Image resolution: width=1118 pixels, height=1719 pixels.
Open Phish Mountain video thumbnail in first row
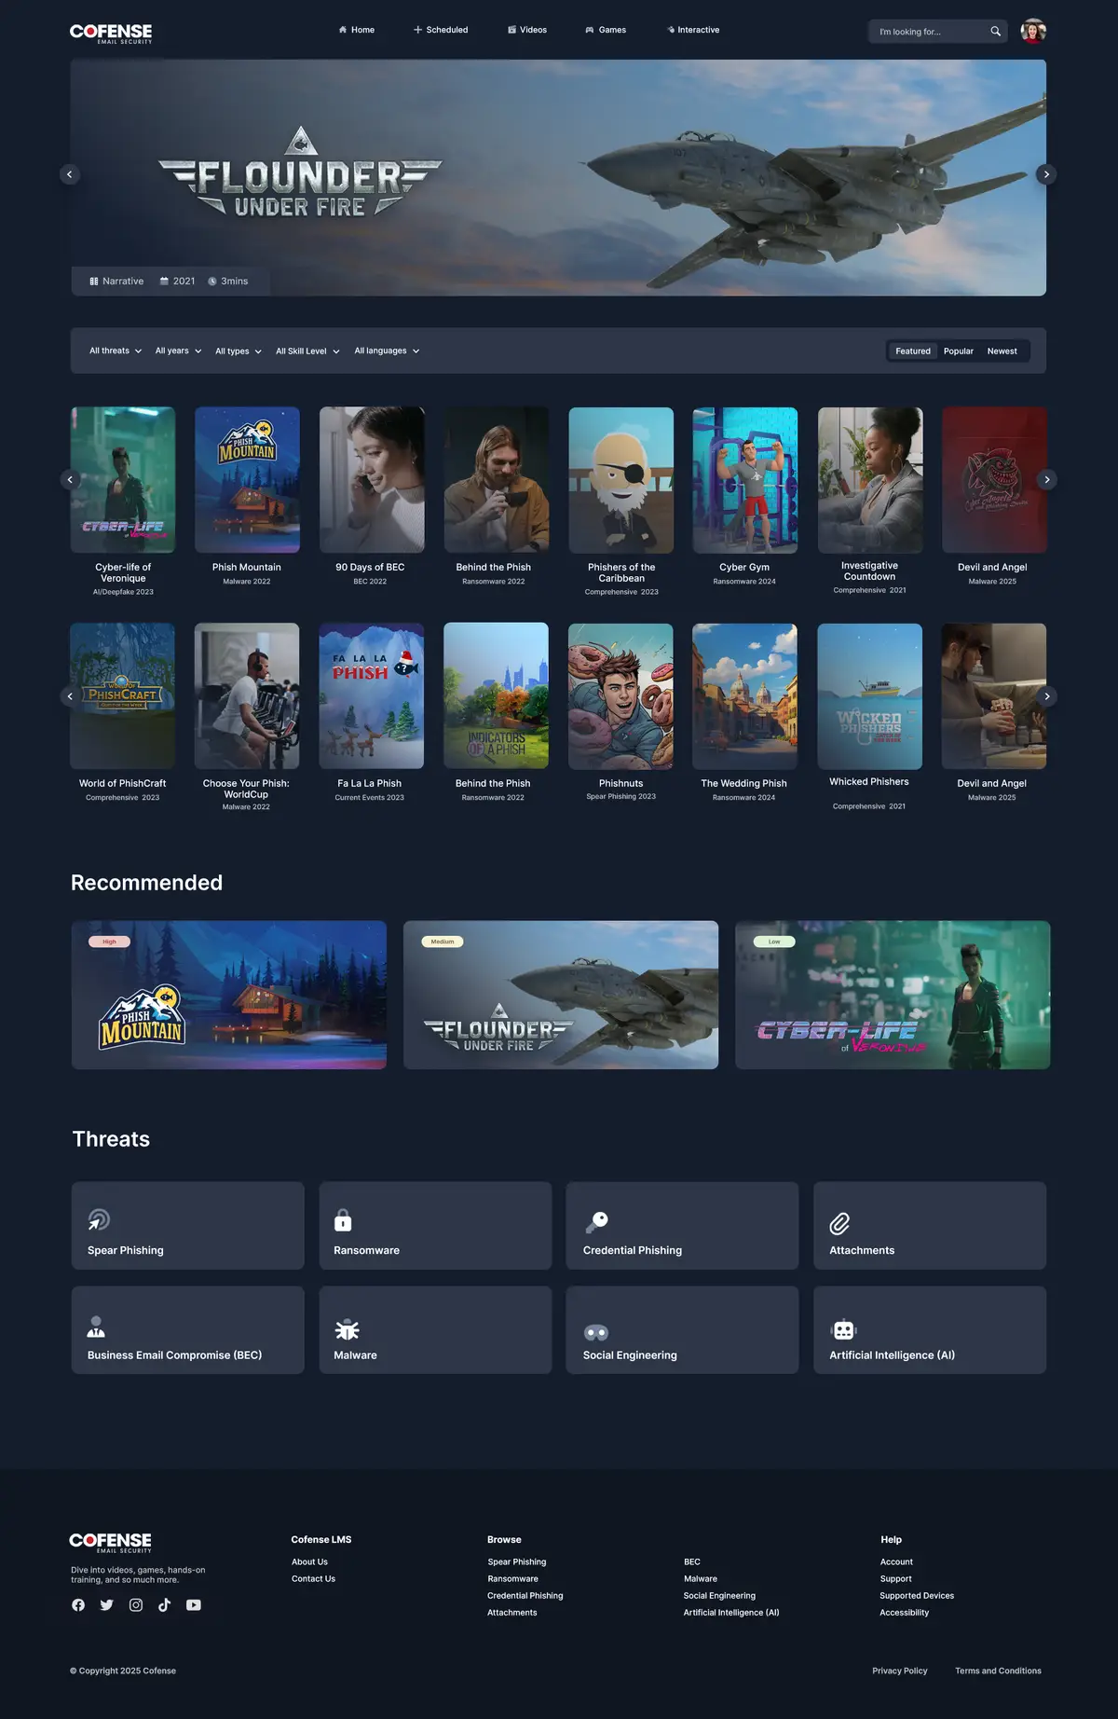[247, 479]
